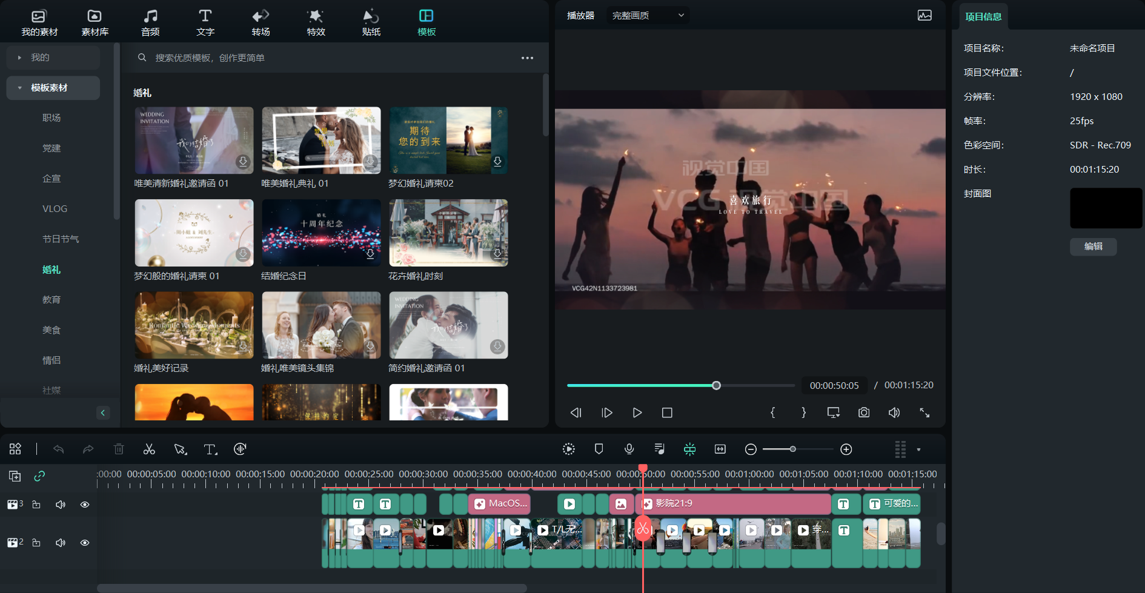Image resolution: width=1145 pixels, height=593 pixels.
Task: Delete selected clip with trash icon
Action: [x=119, y=449]
